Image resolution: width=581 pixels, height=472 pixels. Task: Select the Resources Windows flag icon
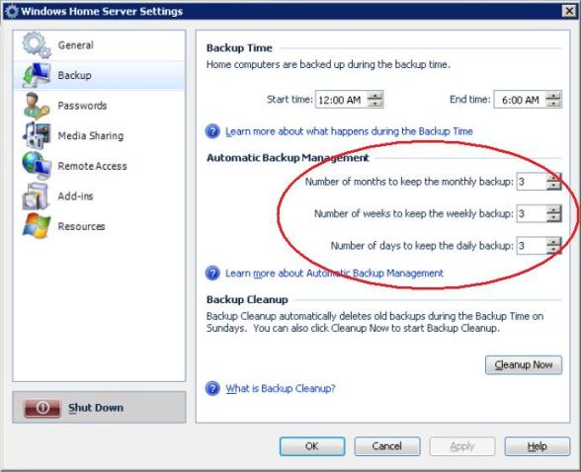[37, 226]
